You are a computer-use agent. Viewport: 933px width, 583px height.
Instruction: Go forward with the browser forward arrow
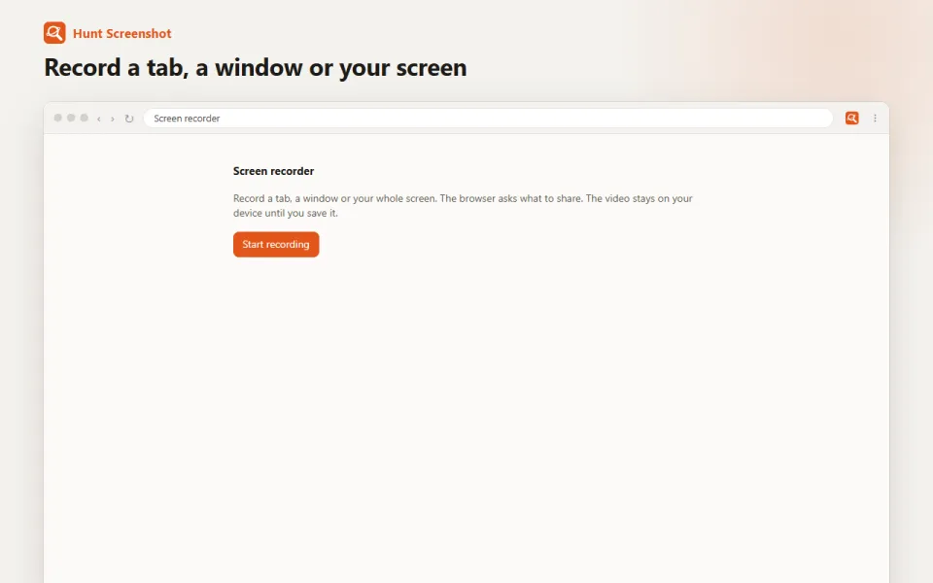[113, 119]
